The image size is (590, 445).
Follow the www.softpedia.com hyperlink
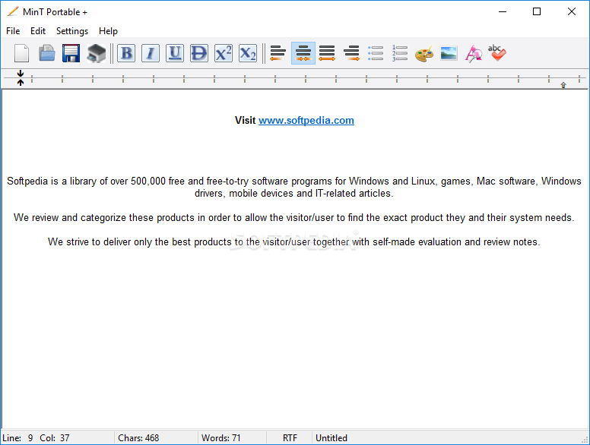click(x=306, y=120)
